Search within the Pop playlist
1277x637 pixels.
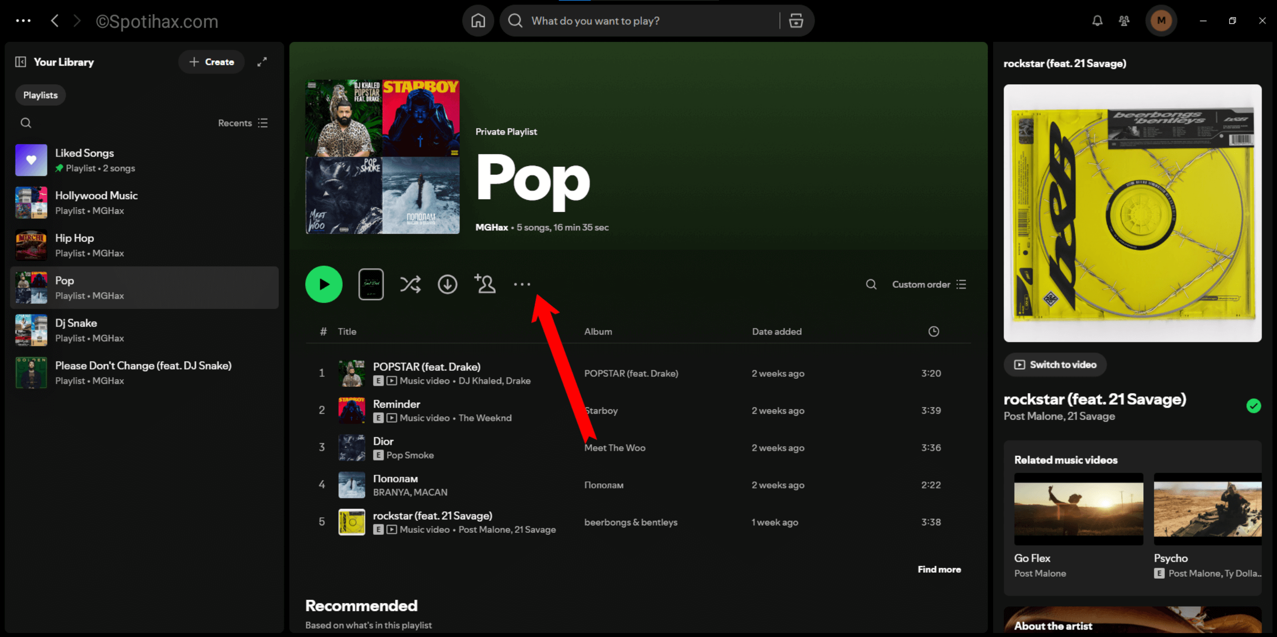pos(871,284)
